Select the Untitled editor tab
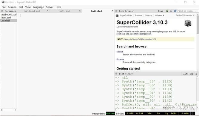 [96, 11]
